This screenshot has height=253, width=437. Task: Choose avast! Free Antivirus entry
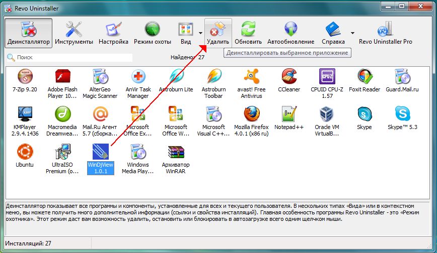coord(252,83)
